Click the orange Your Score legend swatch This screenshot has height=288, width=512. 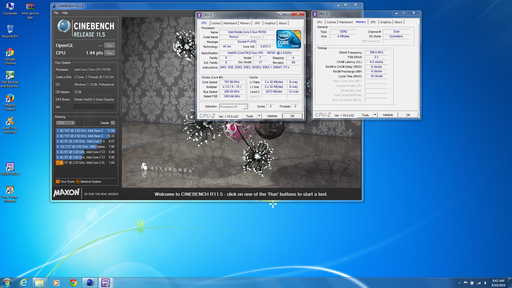pyautogui.click(x=58, y=182)
